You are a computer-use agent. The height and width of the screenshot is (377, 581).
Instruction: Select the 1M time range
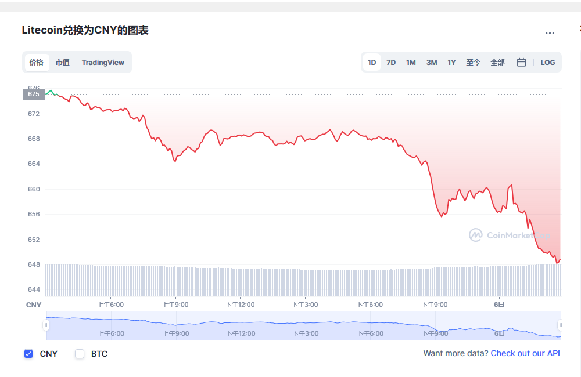coord(411,63)
